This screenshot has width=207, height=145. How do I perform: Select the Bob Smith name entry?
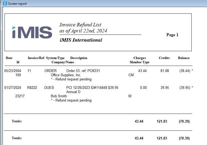tap(59, 96)
